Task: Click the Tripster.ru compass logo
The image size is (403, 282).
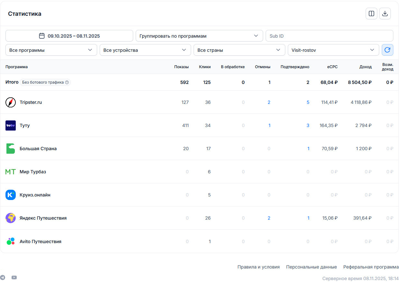Action: point(11,102)
